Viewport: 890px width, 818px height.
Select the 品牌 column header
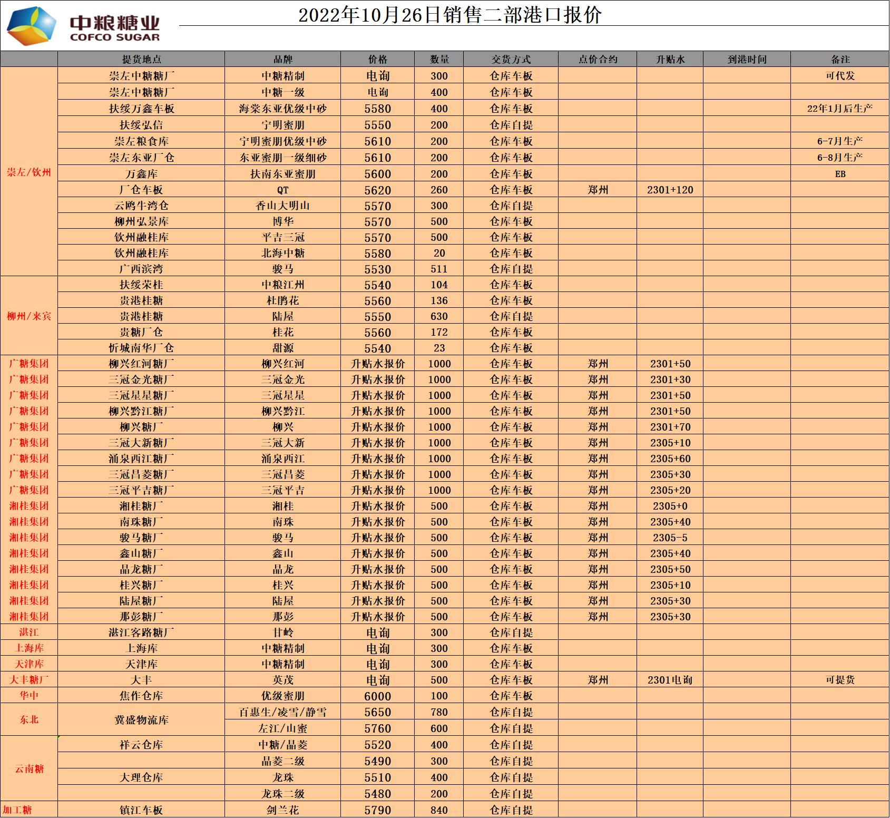point(282,59)
